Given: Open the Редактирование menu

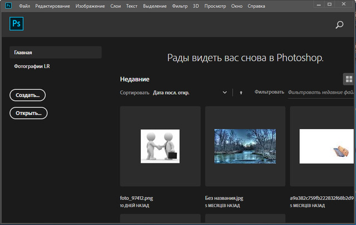Looking at the screenshot, I should [53, 6].
